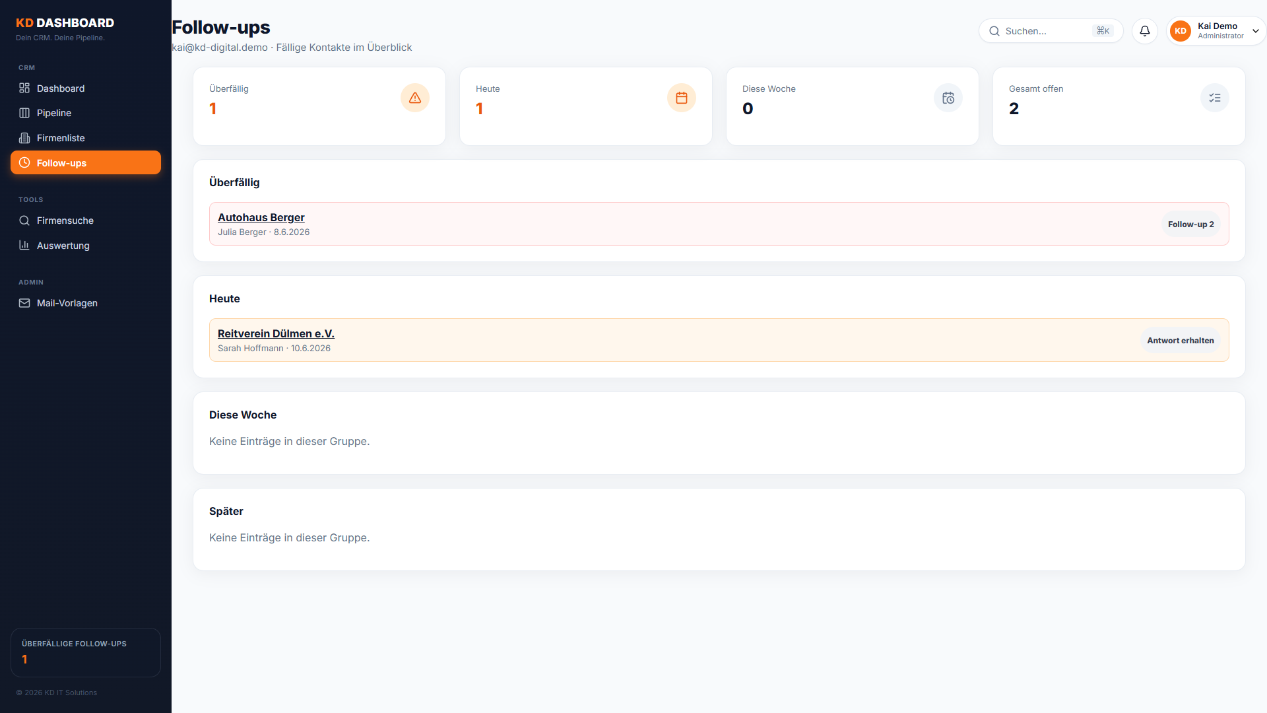Viewport: 1267px width, 713px height.
Task: Click the Antwort erhalten status badge
Action: coord(1180,341)
